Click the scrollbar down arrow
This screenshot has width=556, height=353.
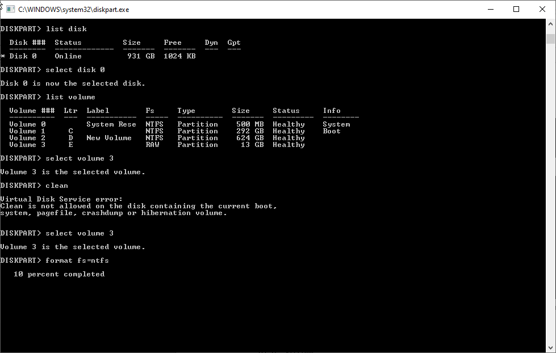(550, 347)
